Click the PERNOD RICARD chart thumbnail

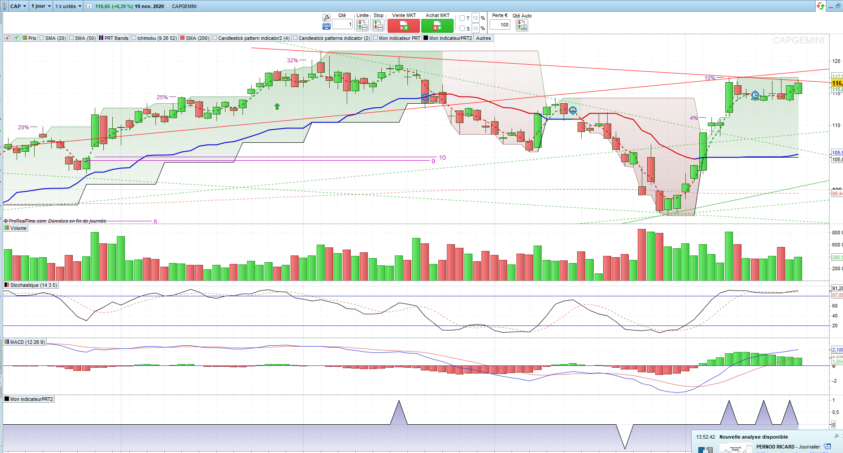(736, 448)
